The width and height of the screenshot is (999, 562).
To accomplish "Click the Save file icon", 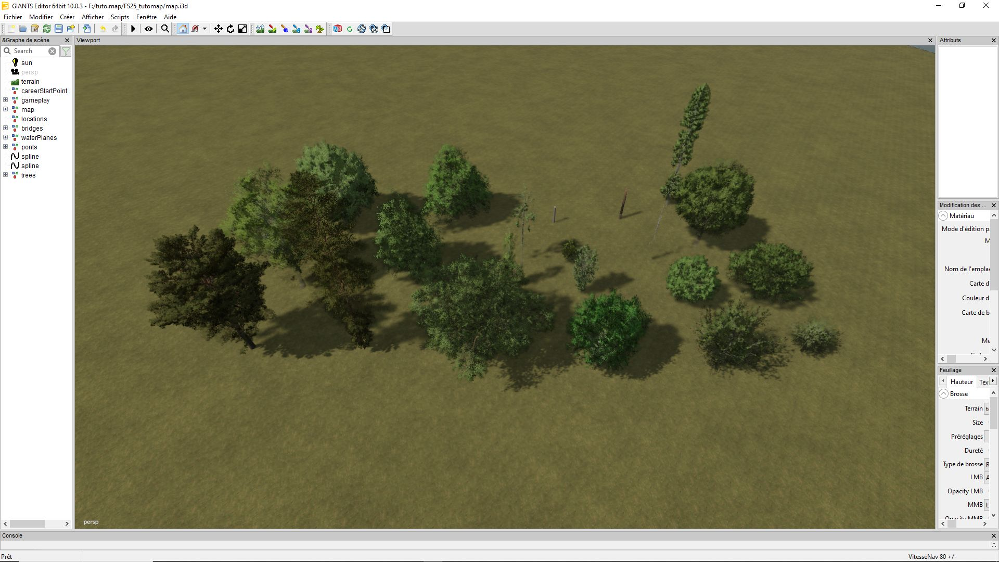I will click(x=59, y=29).
